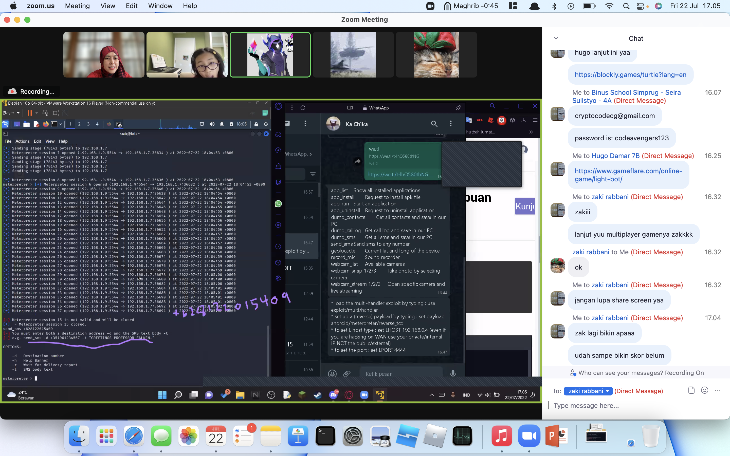This screenshot has height=456, width=730.
Task: Open the VMware Player dropdown menu
Action: (x=11, y=113)
